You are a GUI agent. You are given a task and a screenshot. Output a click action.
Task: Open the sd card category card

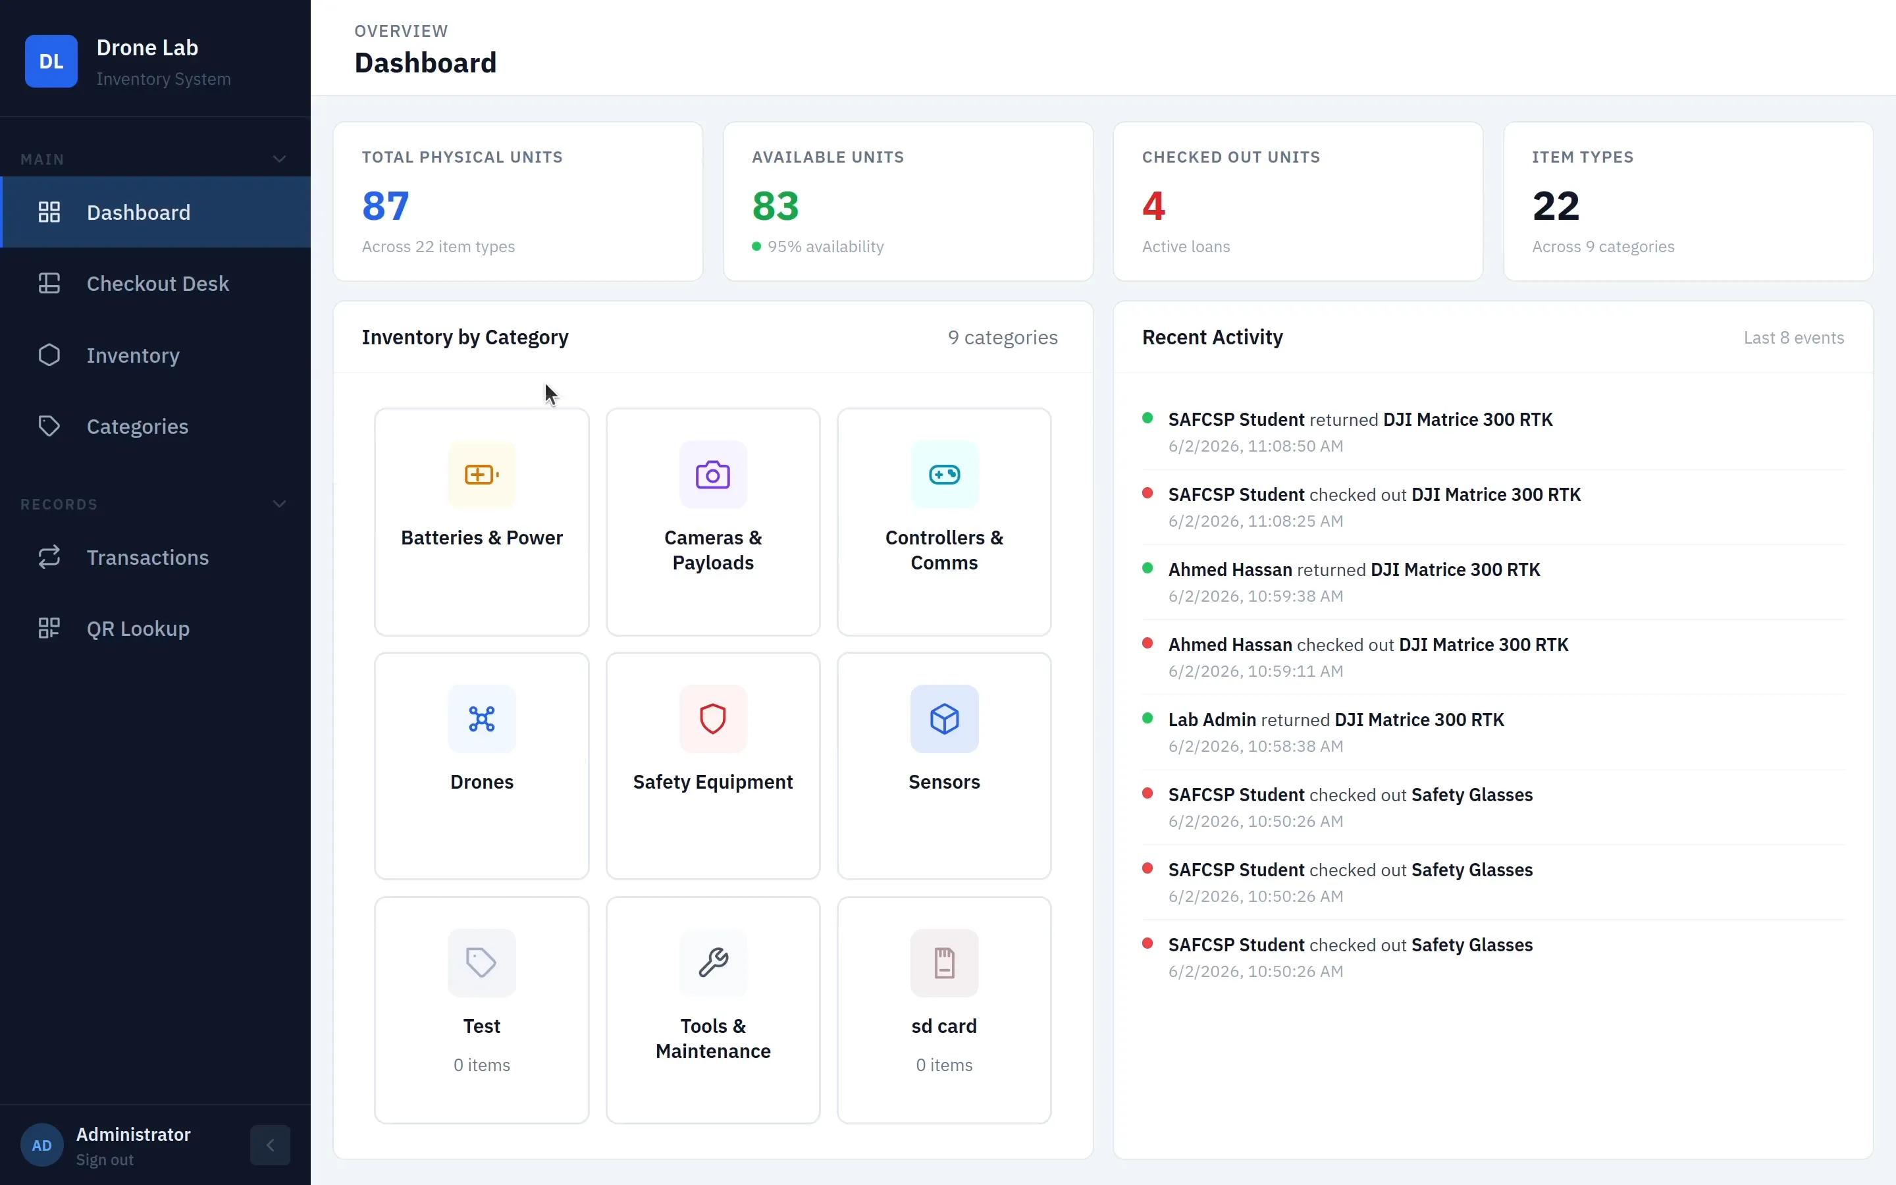coord(944,1011)
